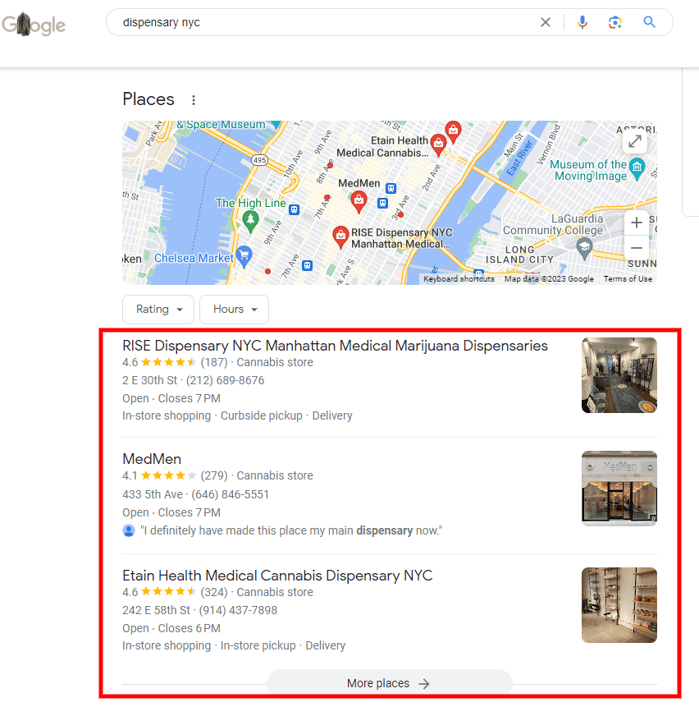Open Etain Health Medical Cannabis Dispensary listing
The height and width of the screenshot is (716, 699).
tap(277, 576)
